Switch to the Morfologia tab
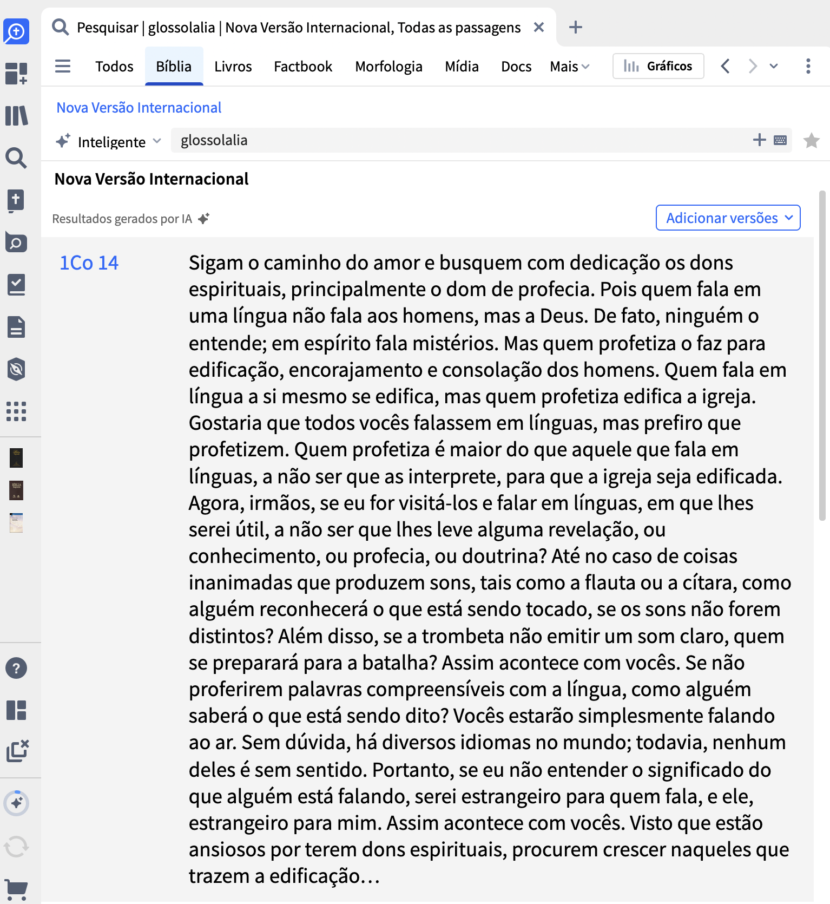The image size is (830, 904). (x=388, y=67)
